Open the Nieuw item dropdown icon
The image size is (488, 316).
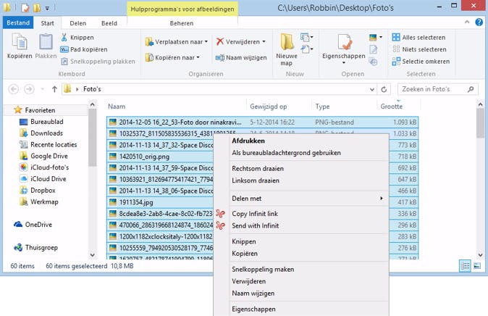tap(306, 38)
